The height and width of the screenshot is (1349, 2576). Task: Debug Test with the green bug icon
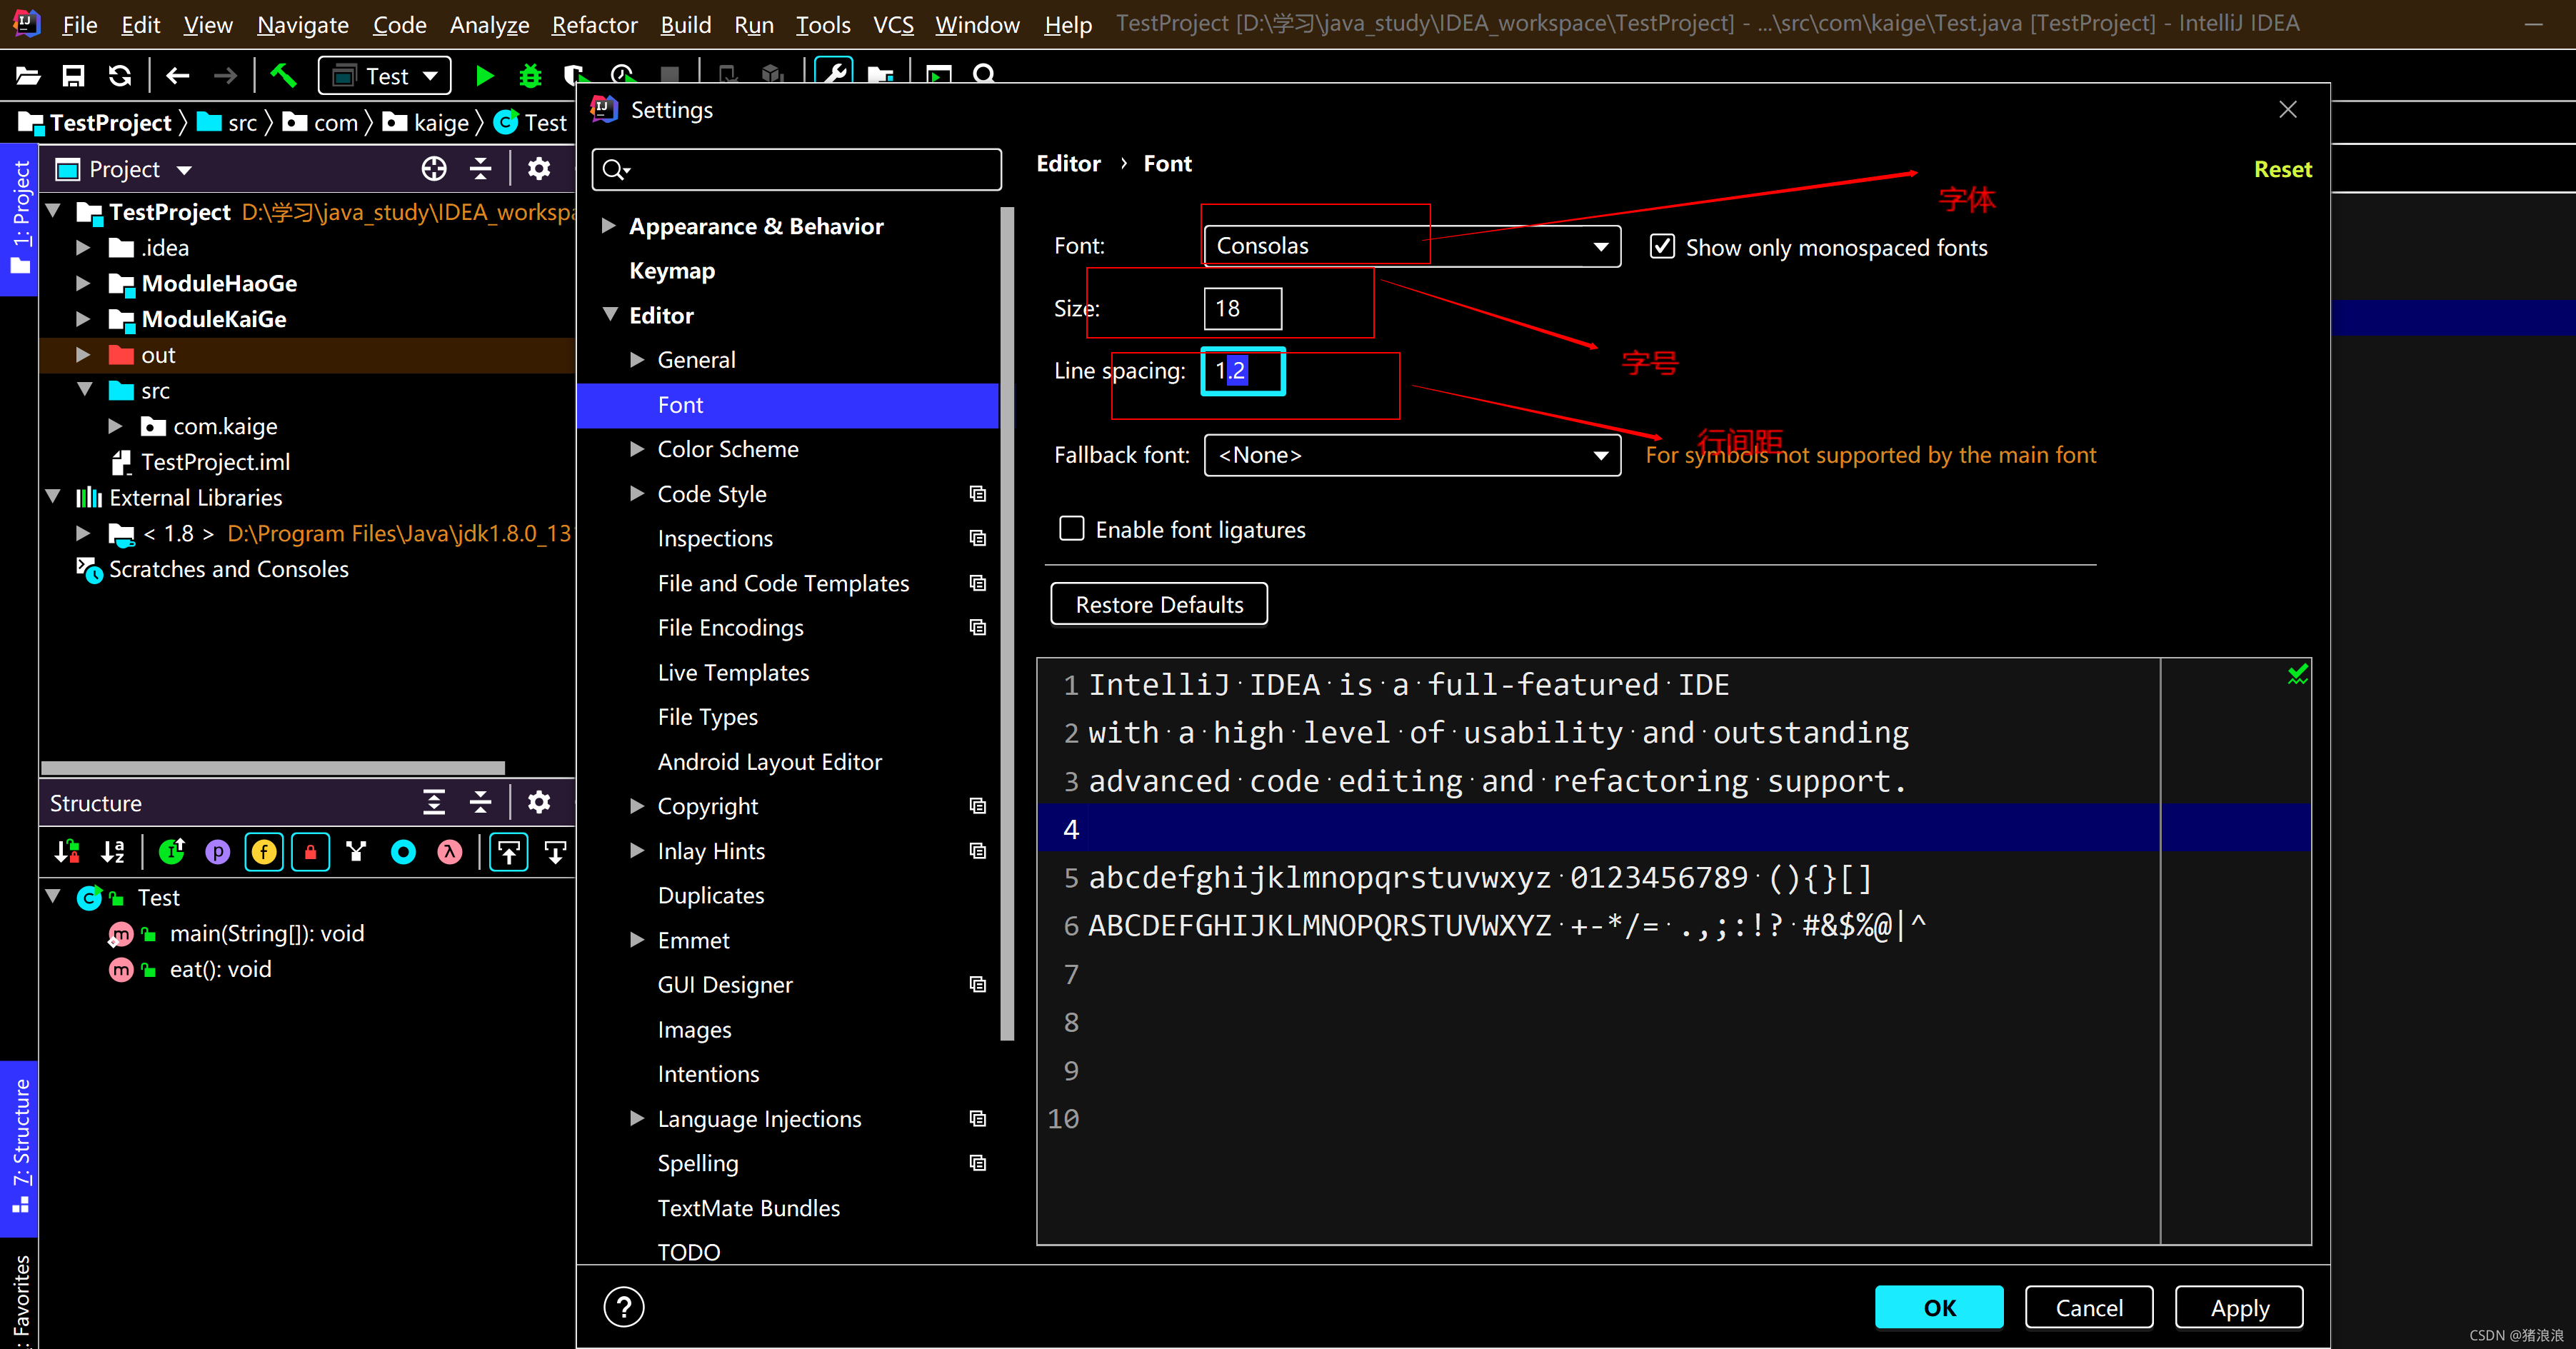point(531,76)
